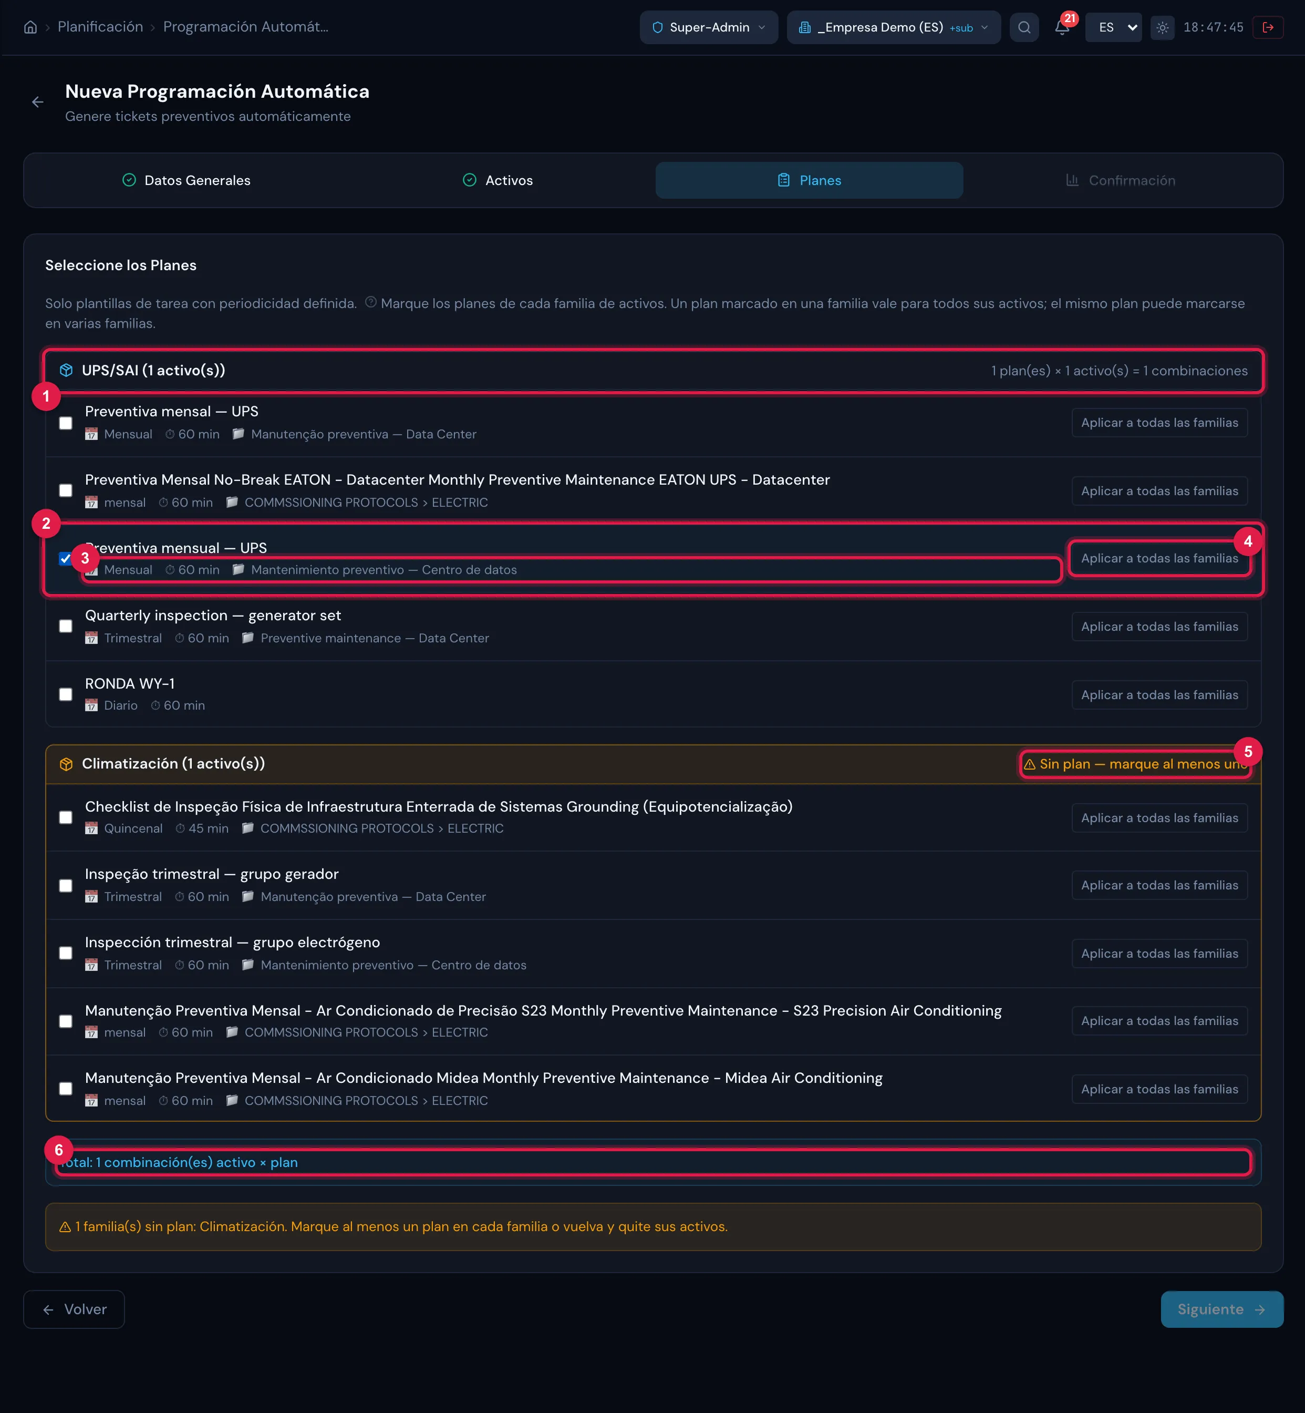Screen dimensions: 1305x1413
Task: Click Siguiente to continue
Action: [1221, 1309]
